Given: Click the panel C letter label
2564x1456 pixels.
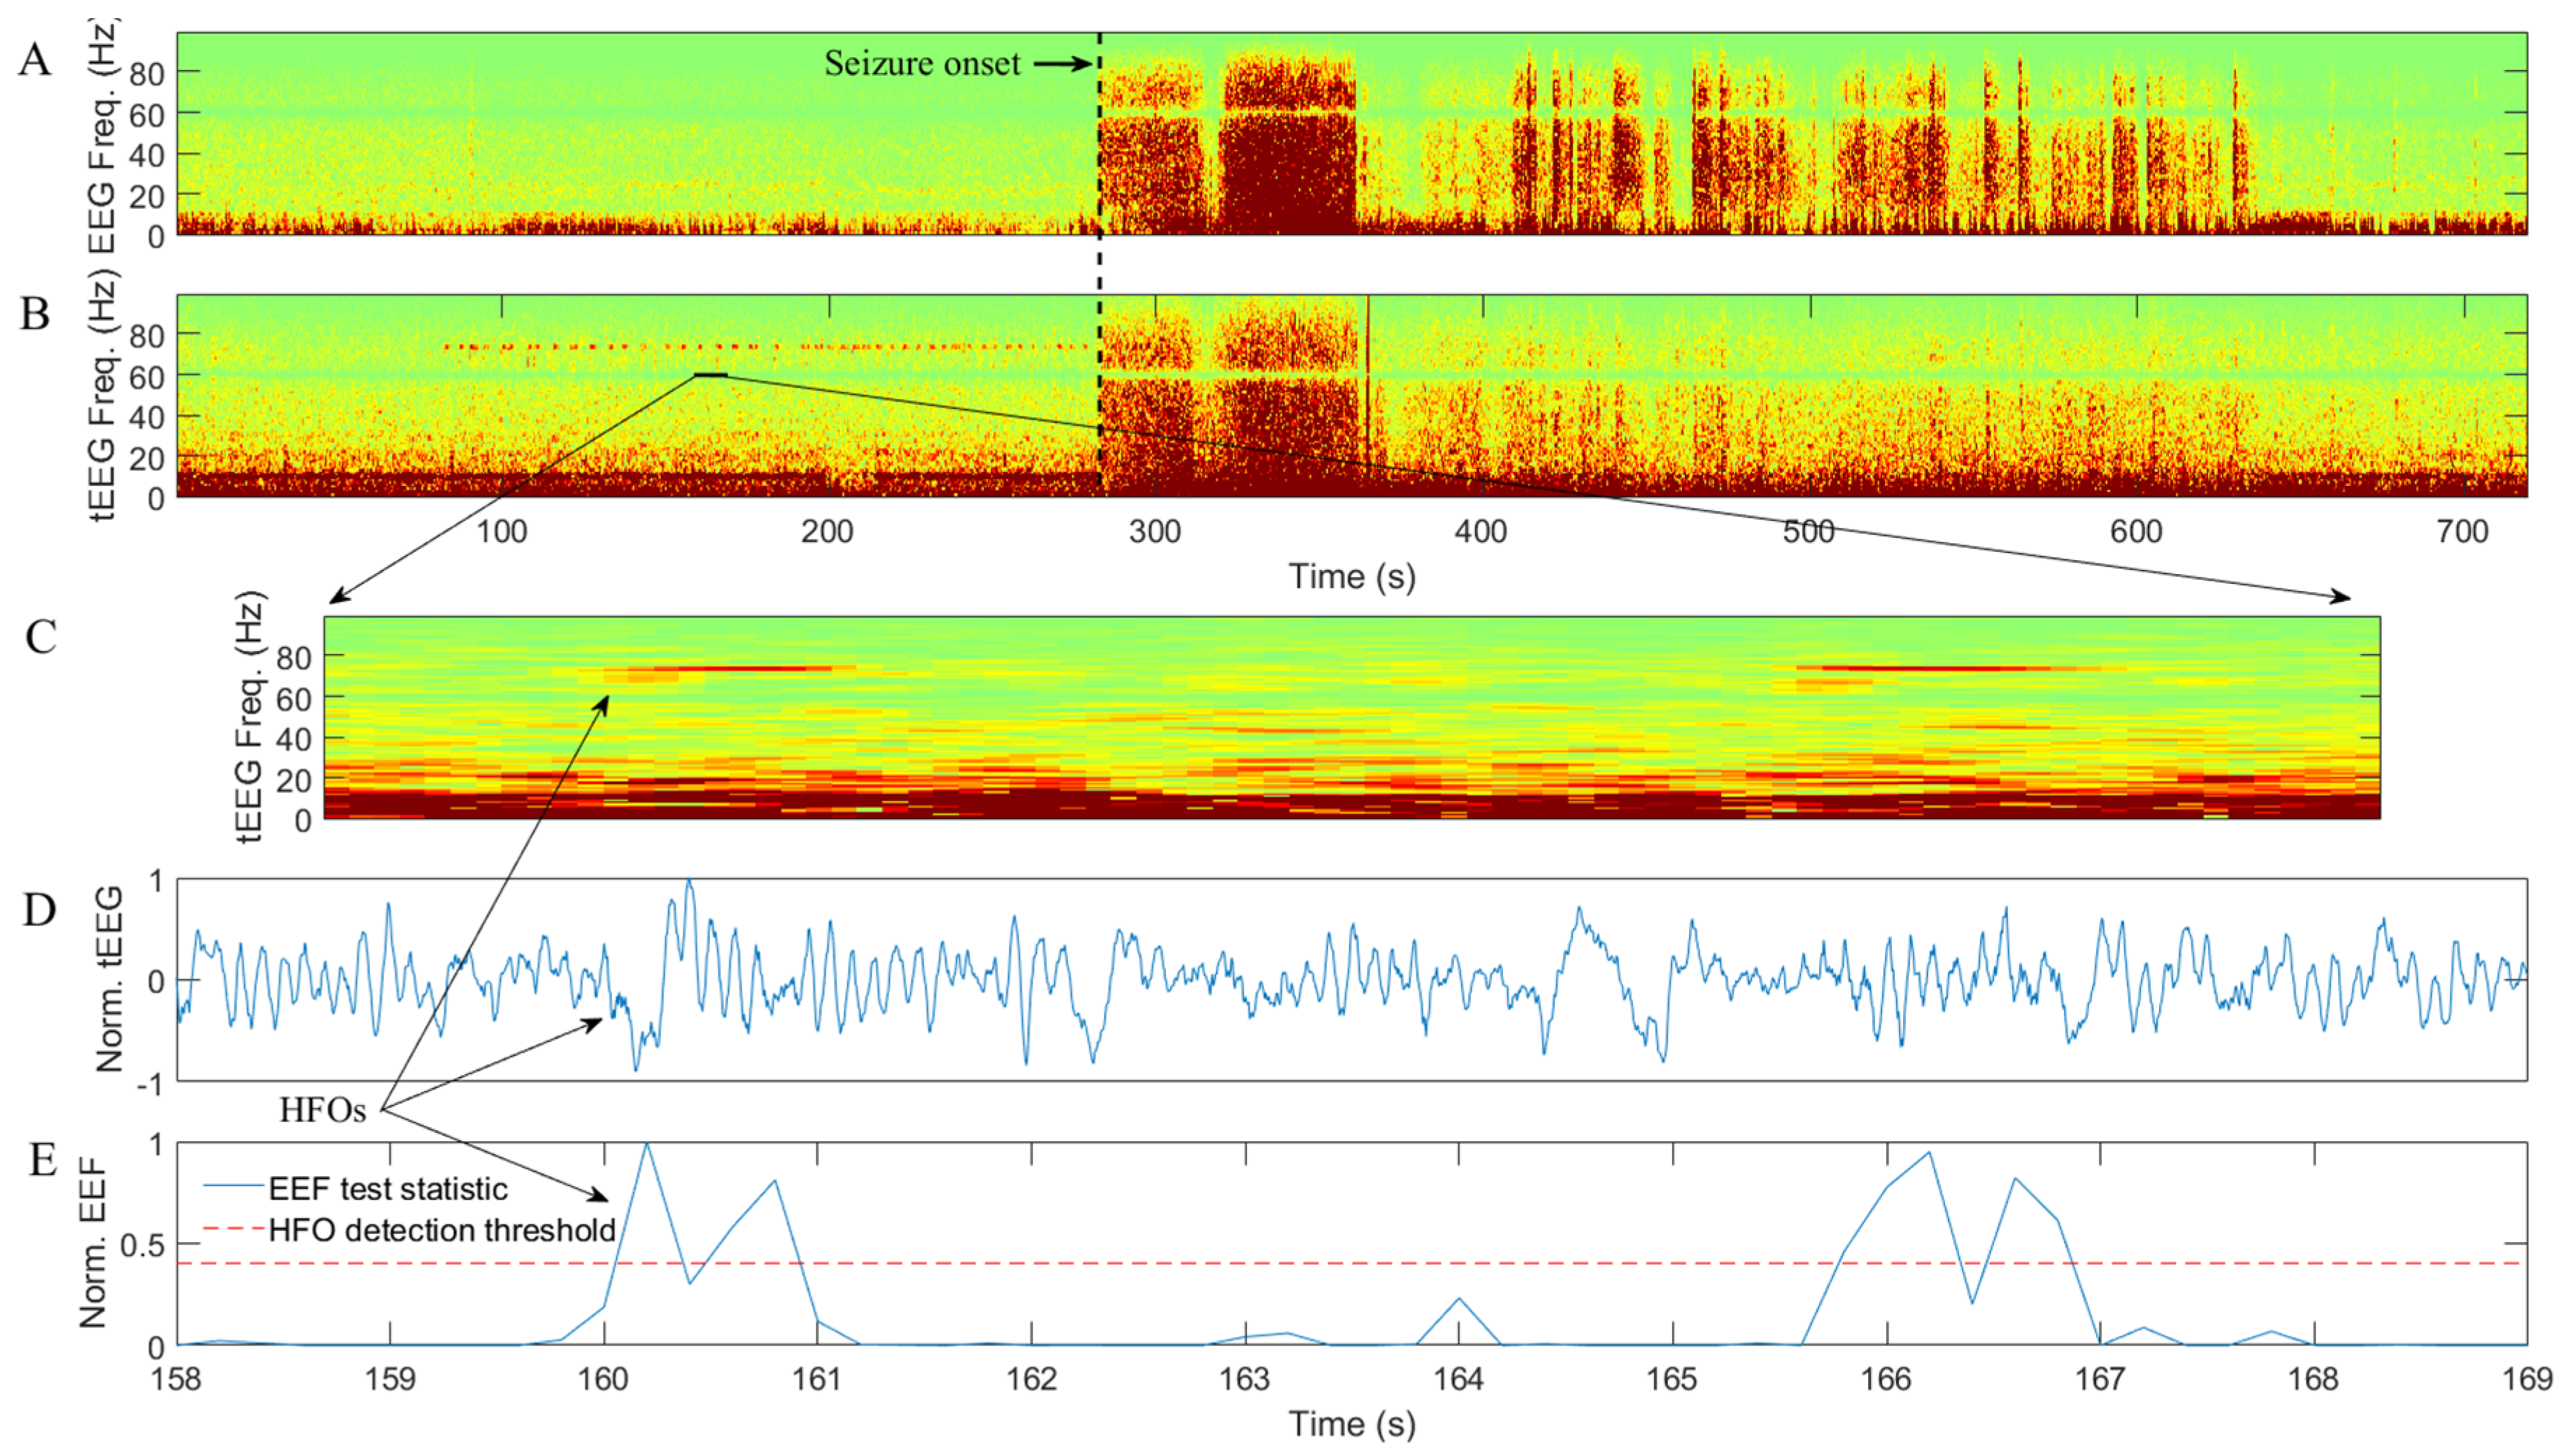Looking at the screenshot, I should [40, 637].
